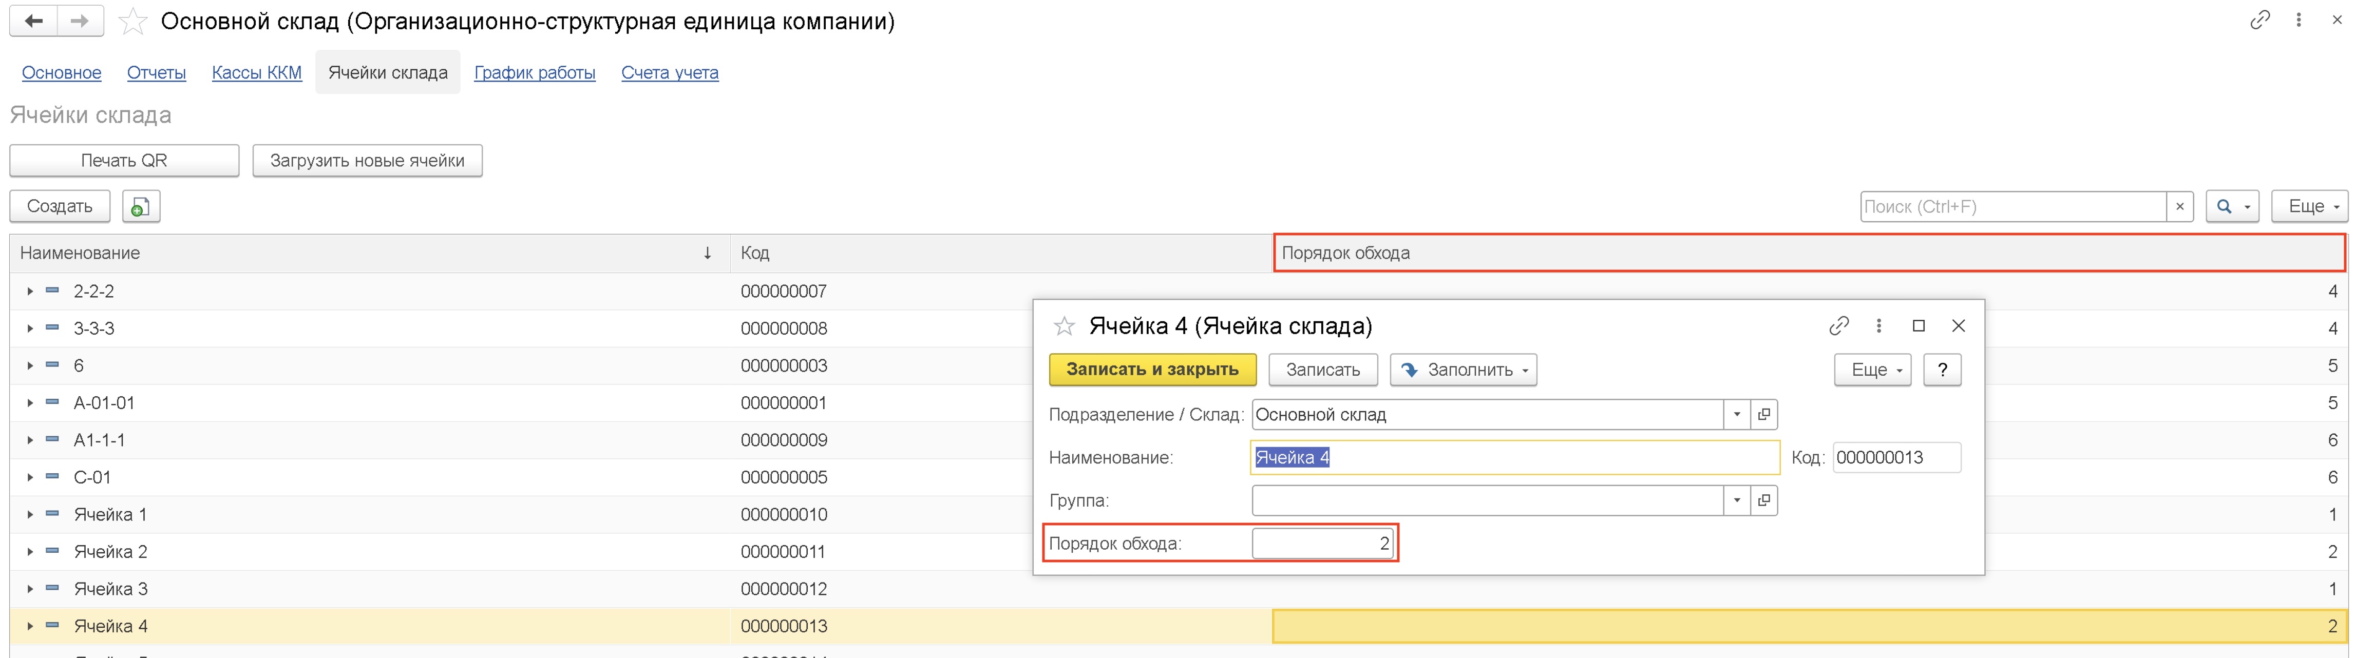This screenshot has height=658, width=2355.
Task: Click sort arrow in Наименование column
Action: tap(707, 253)
